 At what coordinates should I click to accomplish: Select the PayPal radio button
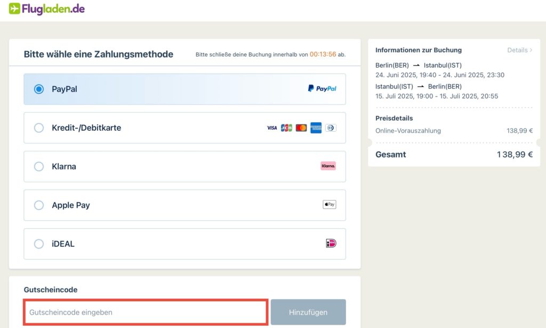pyautogui.click(x=39, y=89)
